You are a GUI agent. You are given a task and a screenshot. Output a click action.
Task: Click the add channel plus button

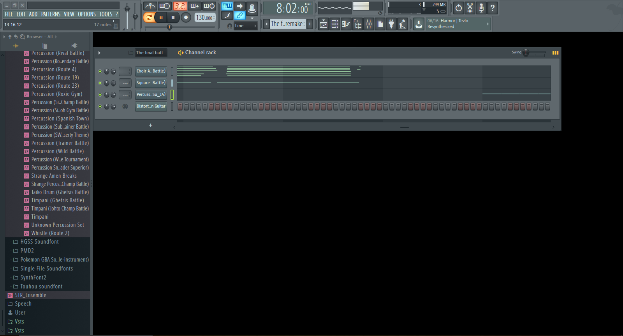(x=151, y=125)
